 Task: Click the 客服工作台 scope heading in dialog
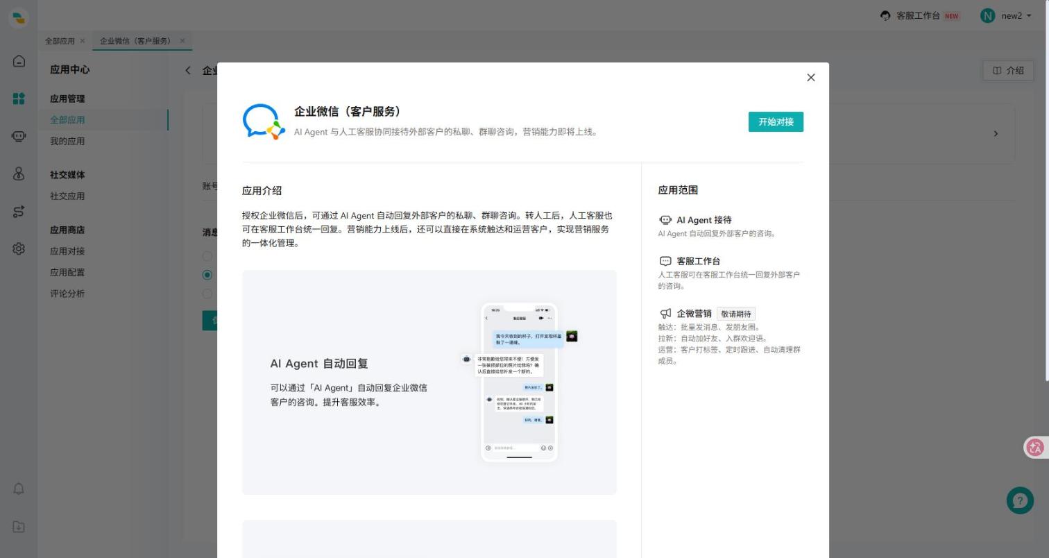699,261
